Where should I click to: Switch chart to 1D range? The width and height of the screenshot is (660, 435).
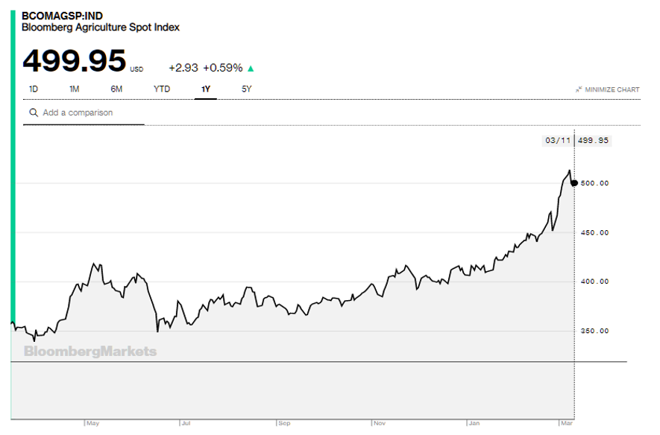[x=34, y=89]
